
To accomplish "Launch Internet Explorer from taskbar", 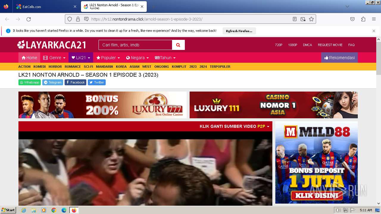I will point(24,210).
